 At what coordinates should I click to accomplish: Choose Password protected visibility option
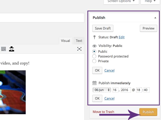pos(94,56)
